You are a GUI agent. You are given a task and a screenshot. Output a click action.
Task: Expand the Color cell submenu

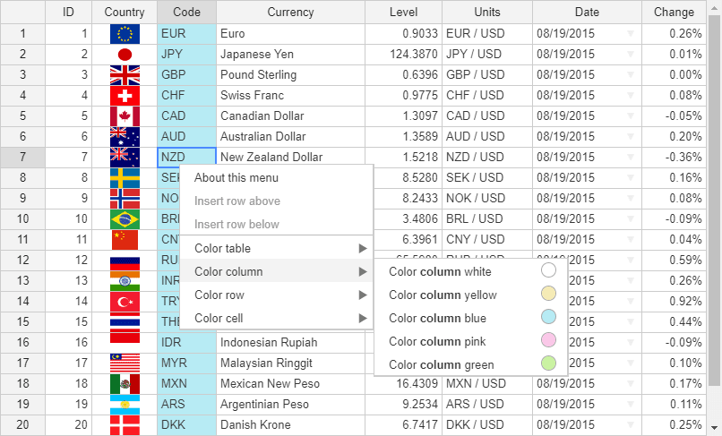276,318
